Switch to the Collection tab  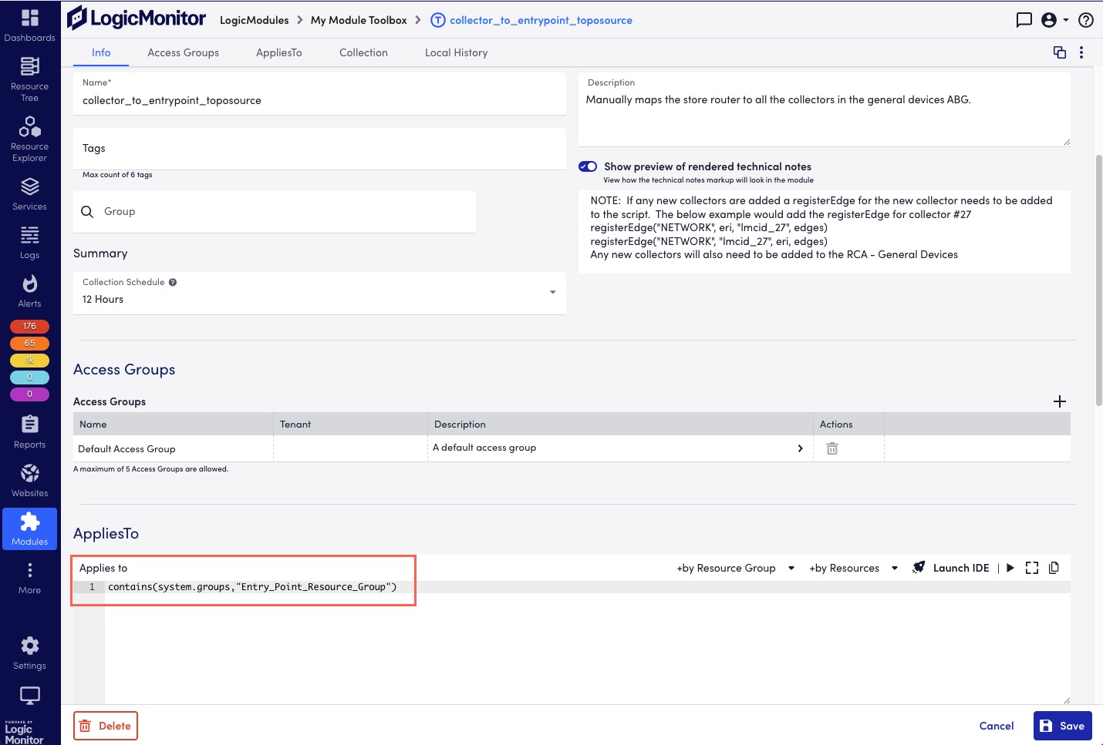click(x=363, y=52)
